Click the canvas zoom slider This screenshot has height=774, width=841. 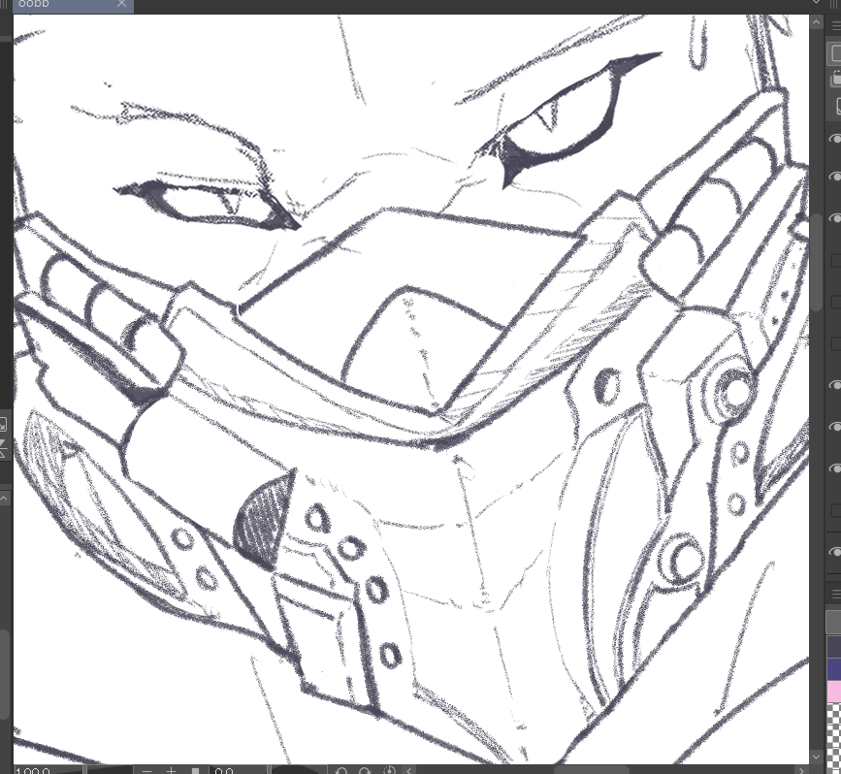(x=108, y=771)
